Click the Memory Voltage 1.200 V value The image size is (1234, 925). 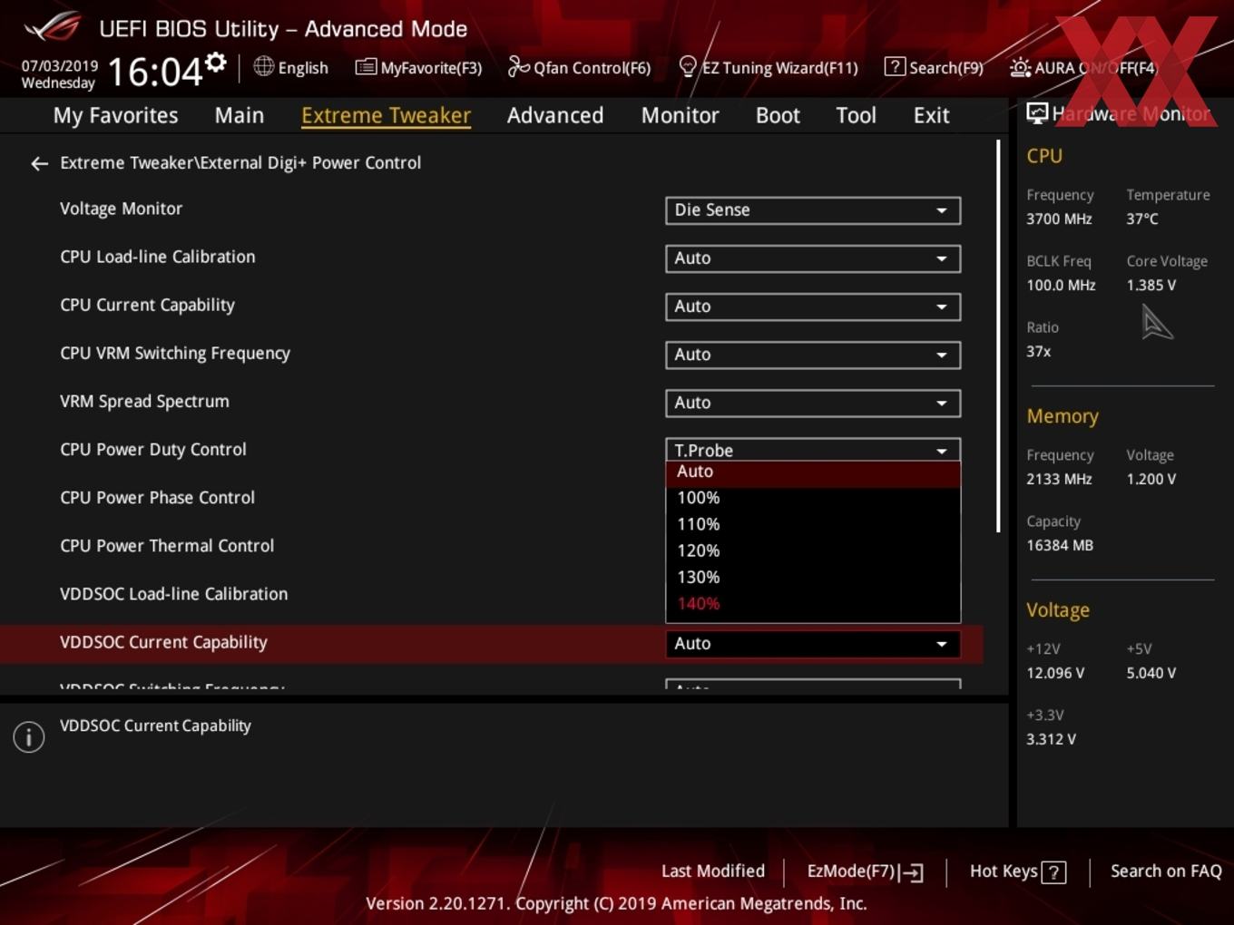coord(1151,479)
